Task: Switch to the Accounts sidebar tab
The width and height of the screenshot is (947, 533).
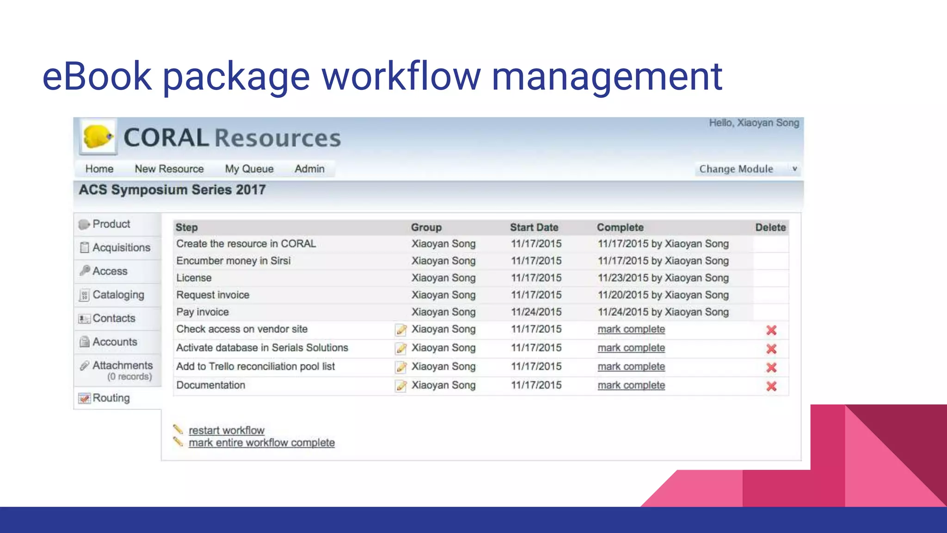Action: coord(117,342)
